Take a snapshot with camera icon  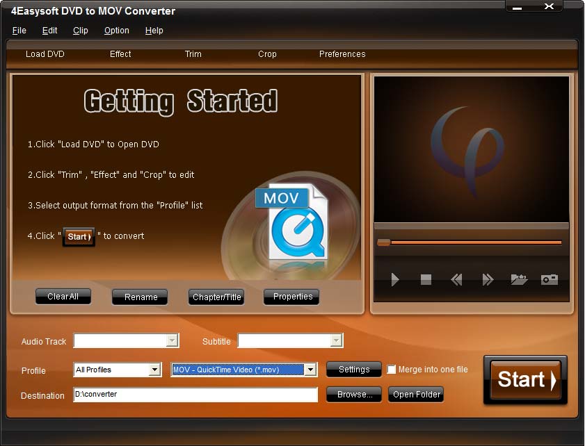(550, 279)
